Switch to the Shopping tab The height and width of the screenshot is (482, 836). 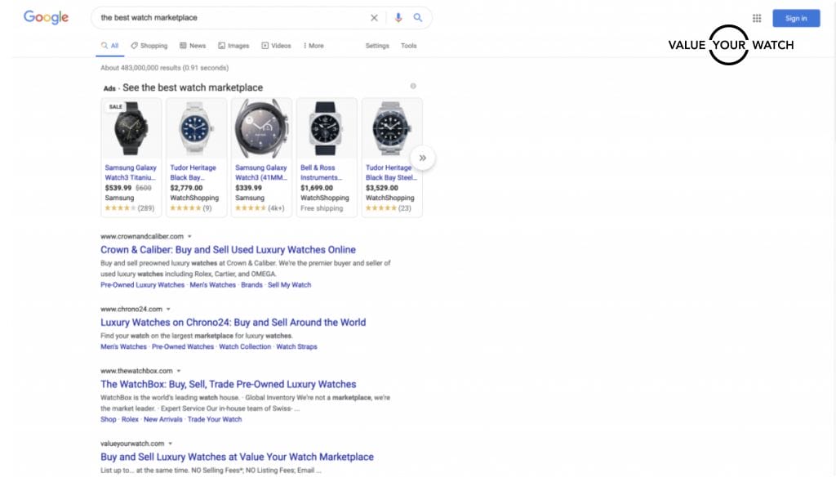tap(149, 46)
